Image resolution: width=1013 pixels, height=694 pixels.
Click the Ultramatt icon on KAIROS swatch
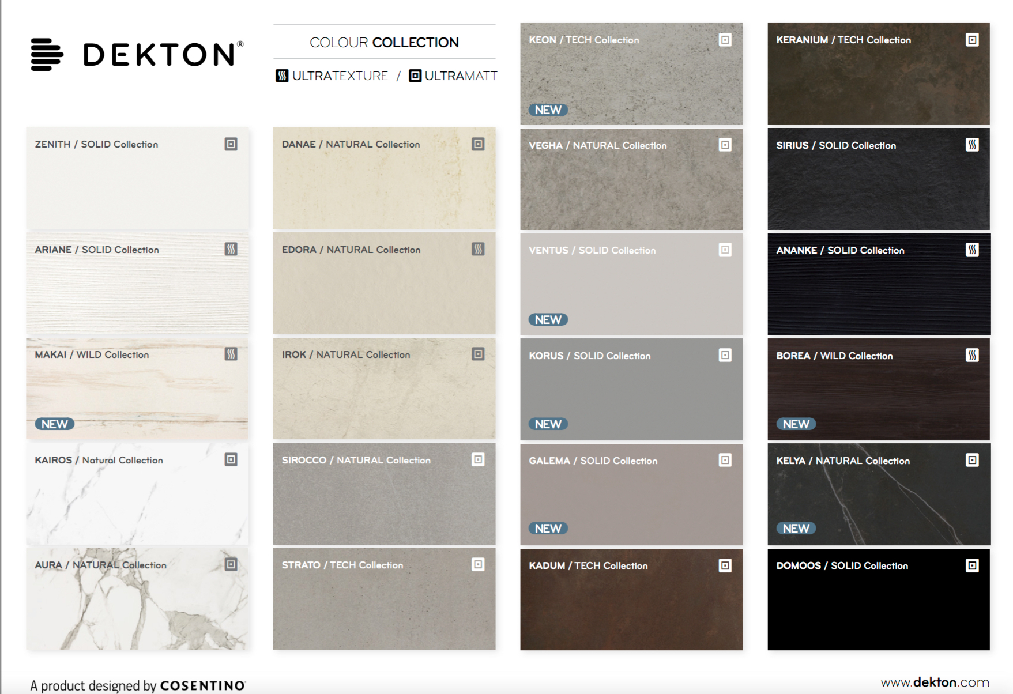231,459
